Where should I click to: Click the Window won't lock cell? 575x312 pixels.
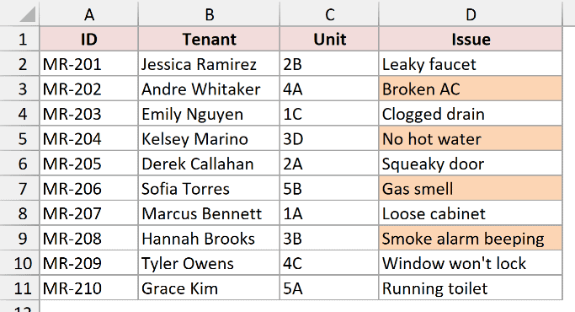pyautogui.click(x=471, y=263)
